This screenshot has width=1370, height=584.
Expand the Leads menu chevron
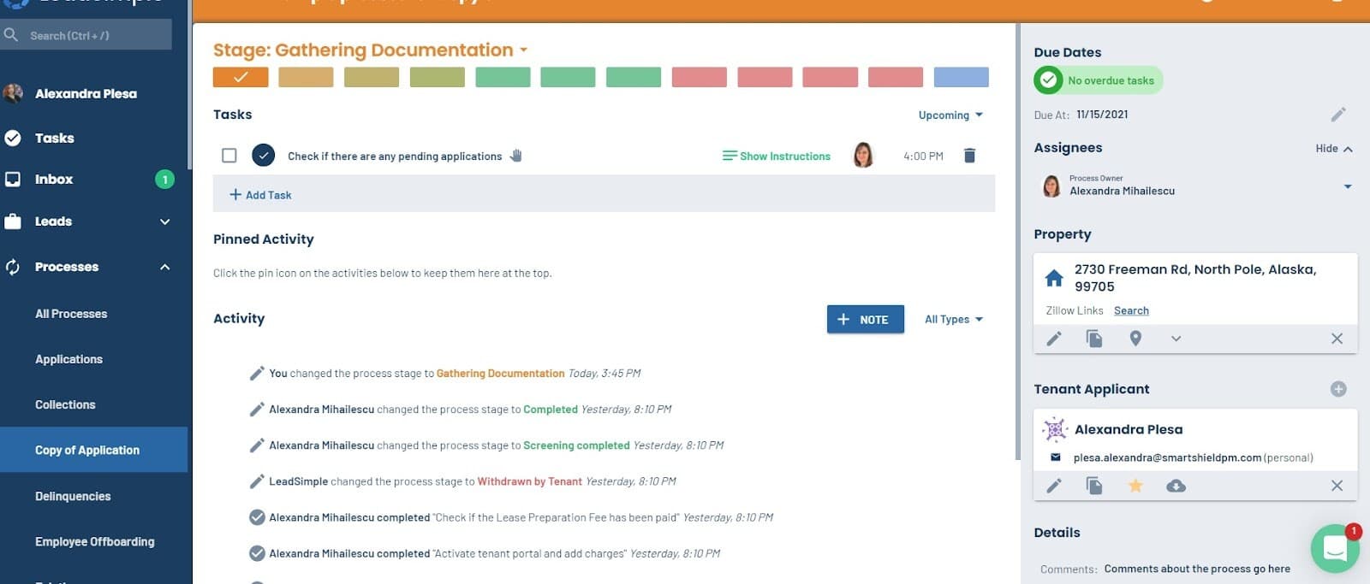[164, 221]
